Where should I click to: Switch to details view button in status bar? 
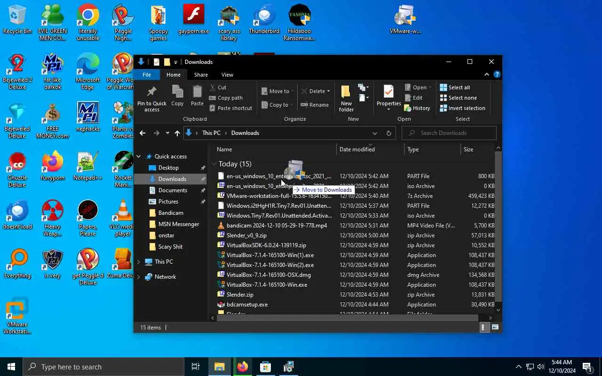tap(483, 328)
